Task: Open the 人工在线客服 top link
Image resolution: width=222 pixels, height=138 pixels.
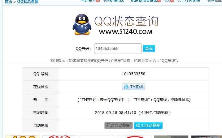Action: tap(189, 1)
